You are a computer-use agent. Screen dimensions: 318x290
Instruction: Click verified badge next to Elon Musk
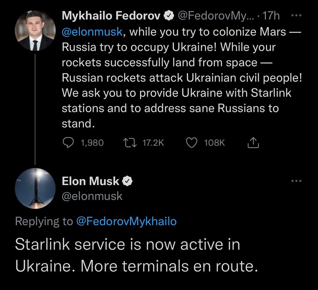coord(127,181)
